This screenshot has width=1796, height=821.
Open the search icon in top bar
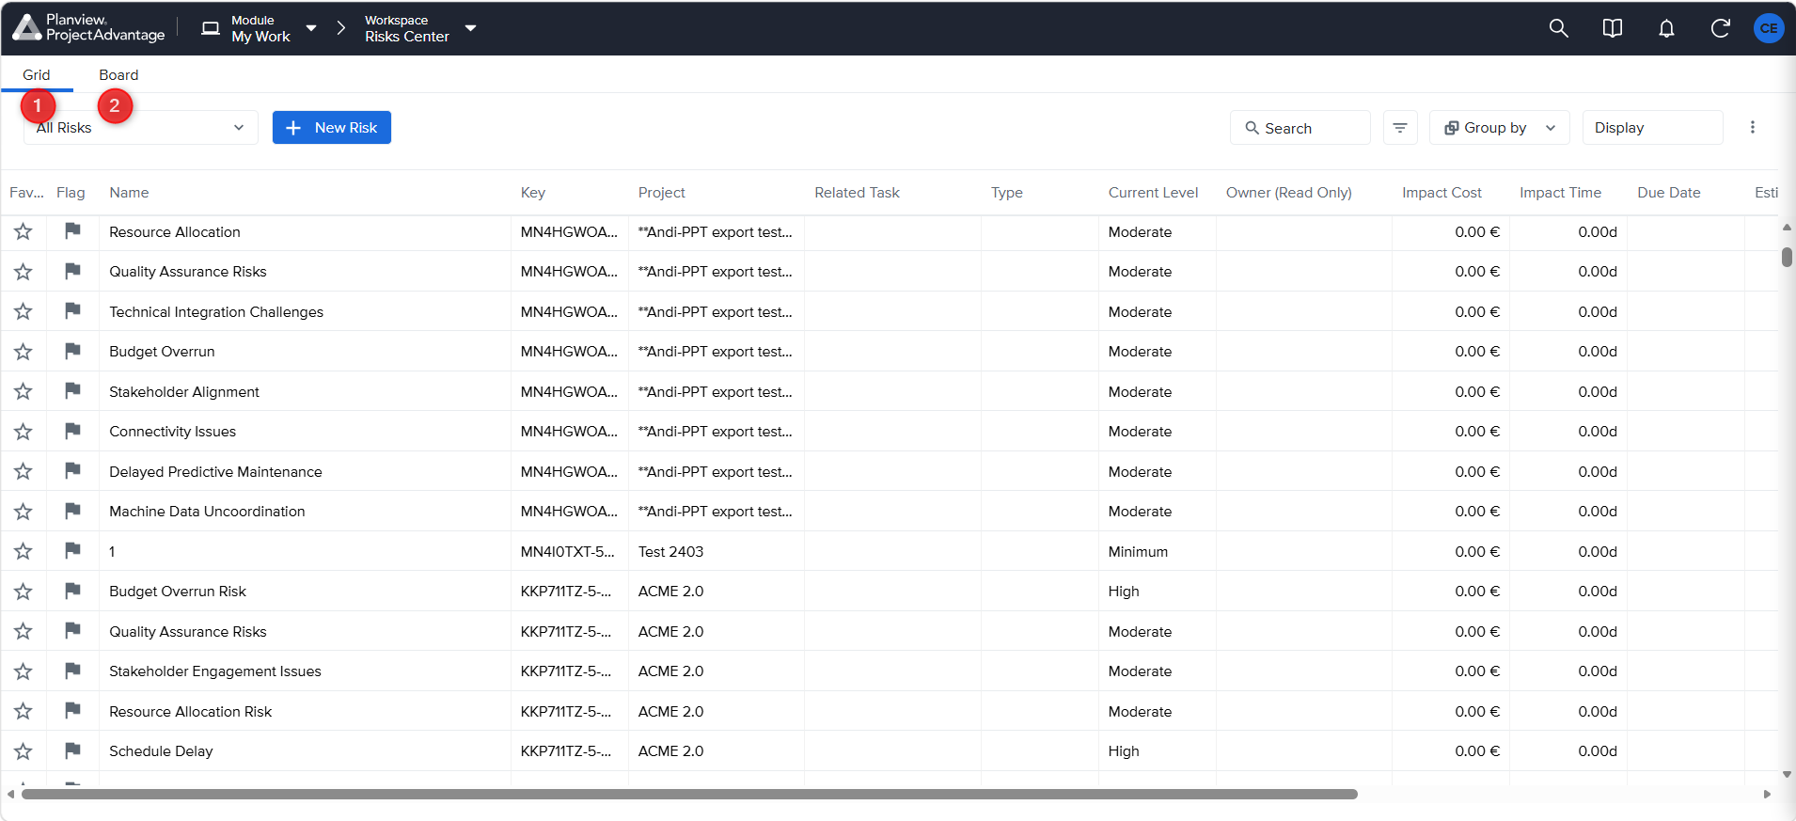1558,28
